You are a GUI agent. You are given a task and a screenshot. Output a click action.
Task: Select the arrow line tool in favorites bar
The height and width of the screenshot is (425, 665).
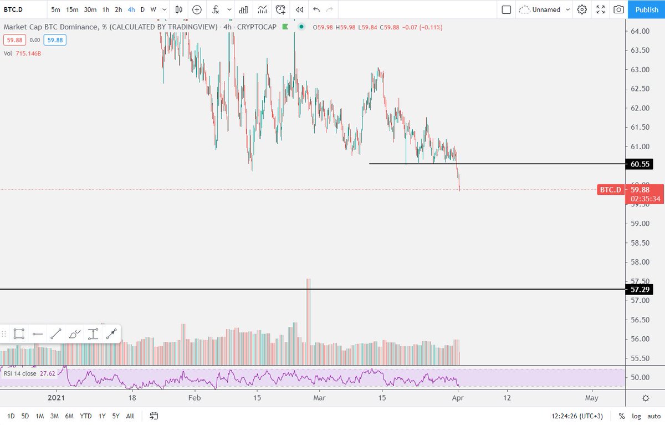111,333
